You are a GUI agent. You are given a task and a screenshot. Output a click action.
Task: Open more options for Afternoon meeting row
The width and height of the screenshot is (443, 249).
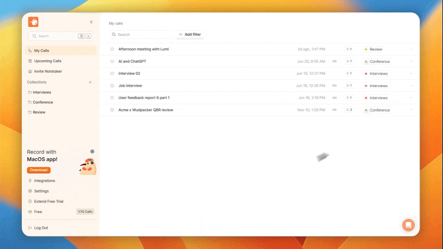[411, 49]
